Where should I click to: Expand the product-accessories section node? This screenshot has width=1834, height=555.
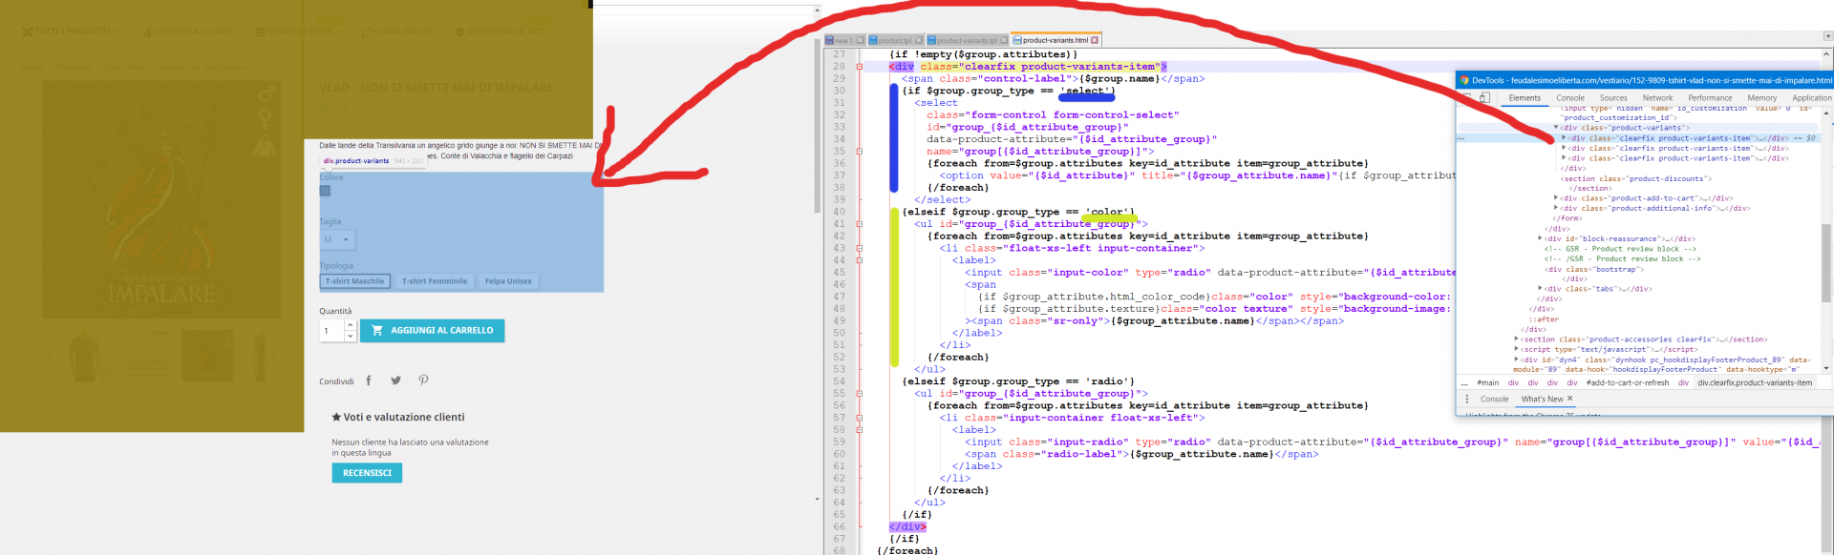[1517, 339]
